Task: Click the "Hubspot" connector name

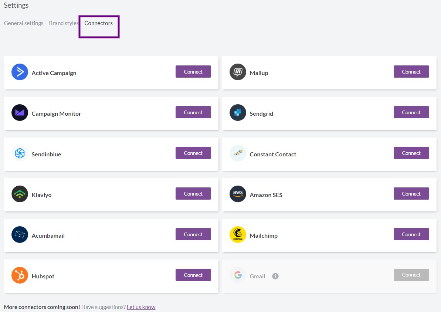Action: 43,276
